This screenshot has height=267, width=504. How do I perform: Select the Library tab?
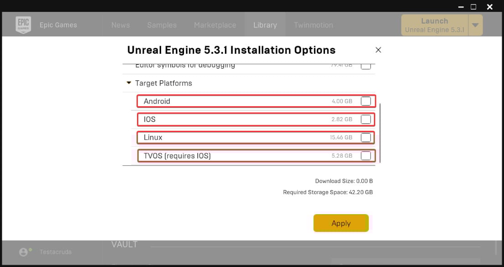click(x=265, y=25)
